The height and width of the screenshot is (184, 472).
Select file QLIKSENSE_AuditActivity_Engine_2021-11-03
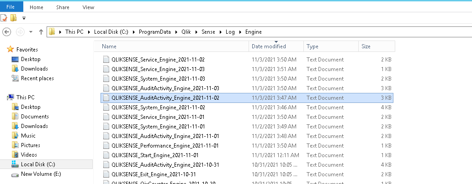tap(165, 88)
